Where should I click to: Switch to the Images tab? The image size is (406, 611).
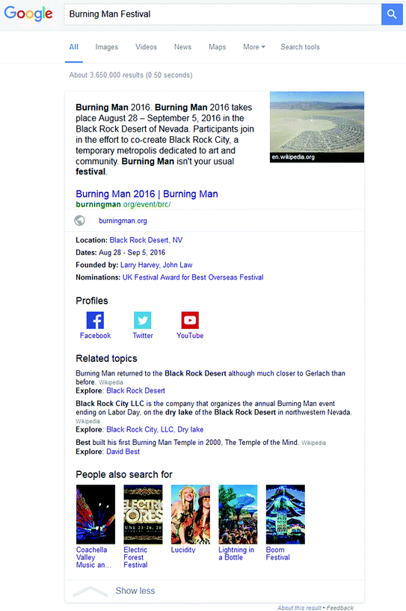point(107,47)
